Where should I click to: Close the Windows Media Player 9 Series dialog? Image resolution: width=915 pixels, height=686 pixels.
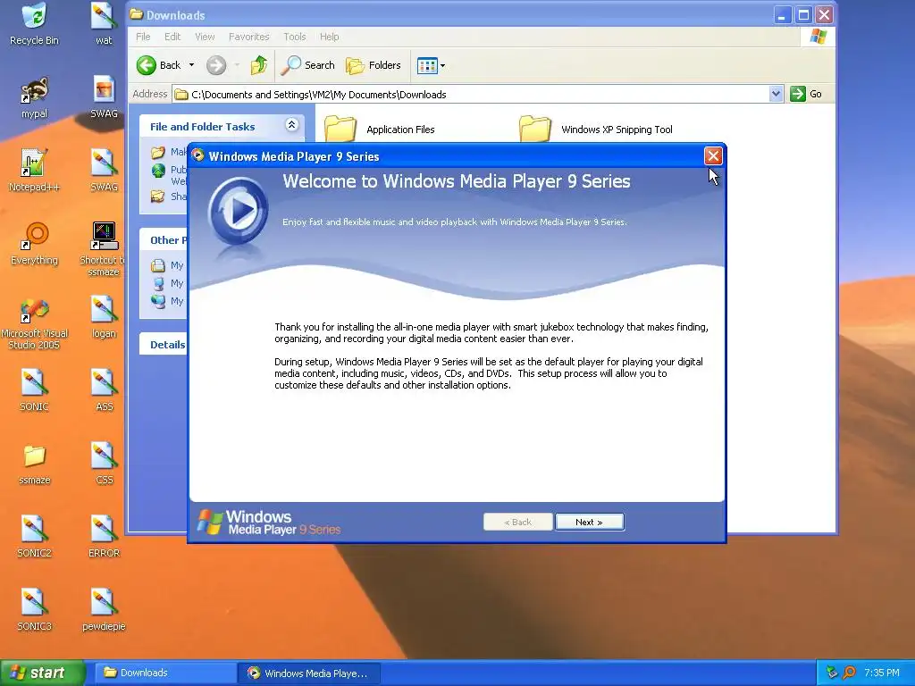pos(712,155)
